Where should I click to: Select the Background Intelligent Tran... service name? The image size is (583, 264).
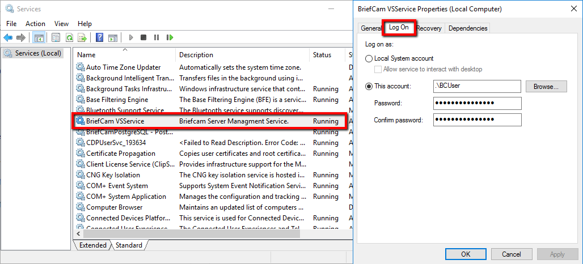click(130, 78)
